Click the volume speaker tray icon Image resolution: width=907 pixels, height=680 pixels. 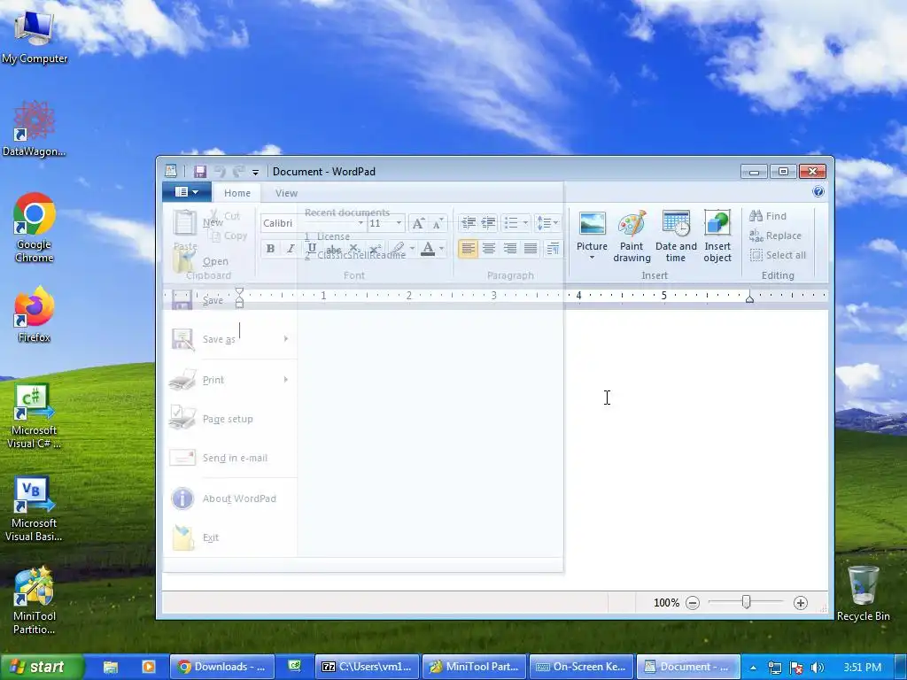pyautogui.click(x=818, y=668)
